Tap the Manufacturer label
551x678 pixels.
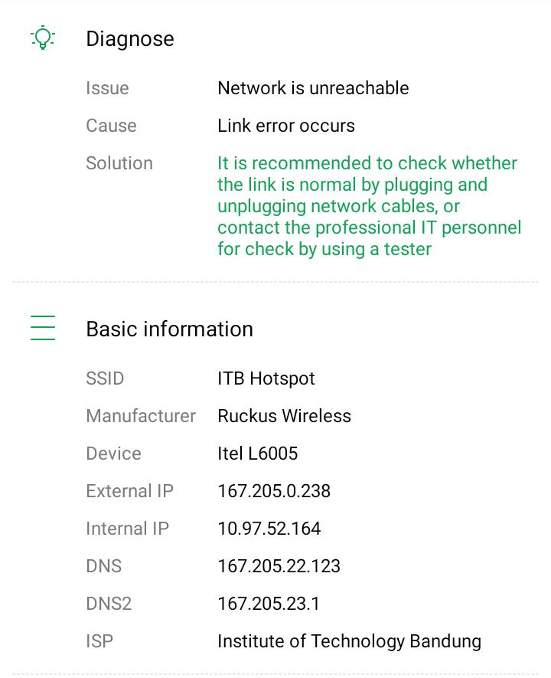point(141,416)
